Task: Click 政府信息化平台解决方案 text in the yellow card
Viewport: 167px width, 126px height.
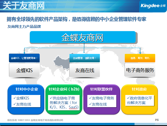Action: (x=140, y=100)
